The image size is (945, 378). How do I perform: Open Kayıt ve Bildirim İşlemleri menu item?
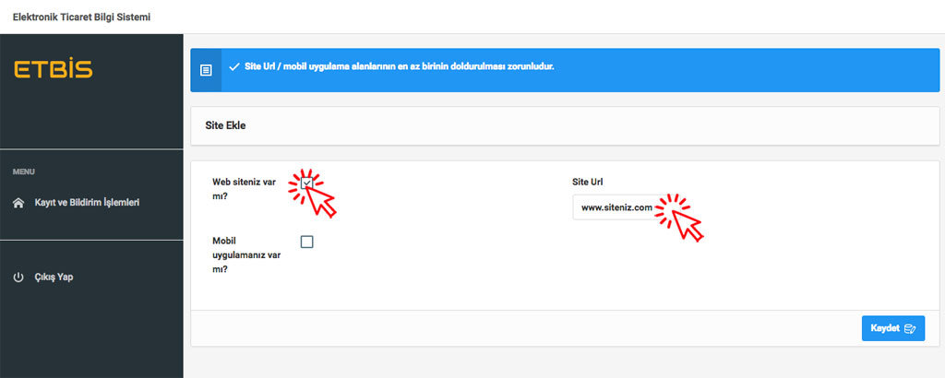click(87, 202)
